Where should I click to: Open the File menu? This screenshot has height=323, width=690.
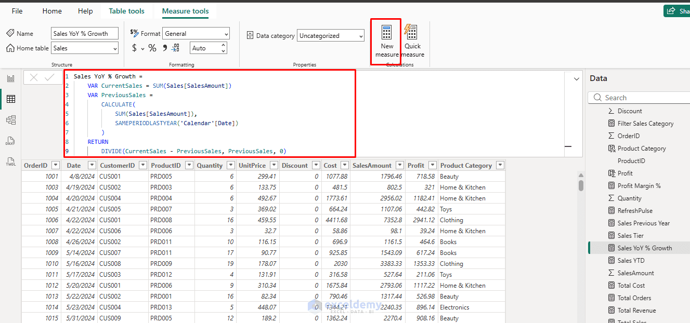[17, 11]
